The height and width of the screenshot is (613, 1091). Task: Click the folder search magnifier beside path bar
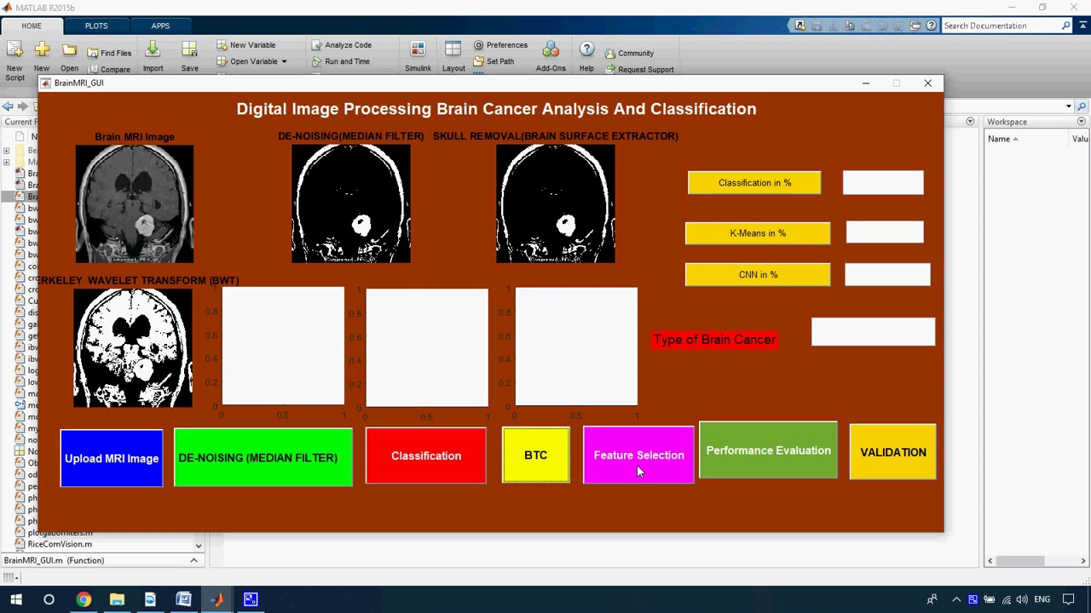coord(1082,106)
